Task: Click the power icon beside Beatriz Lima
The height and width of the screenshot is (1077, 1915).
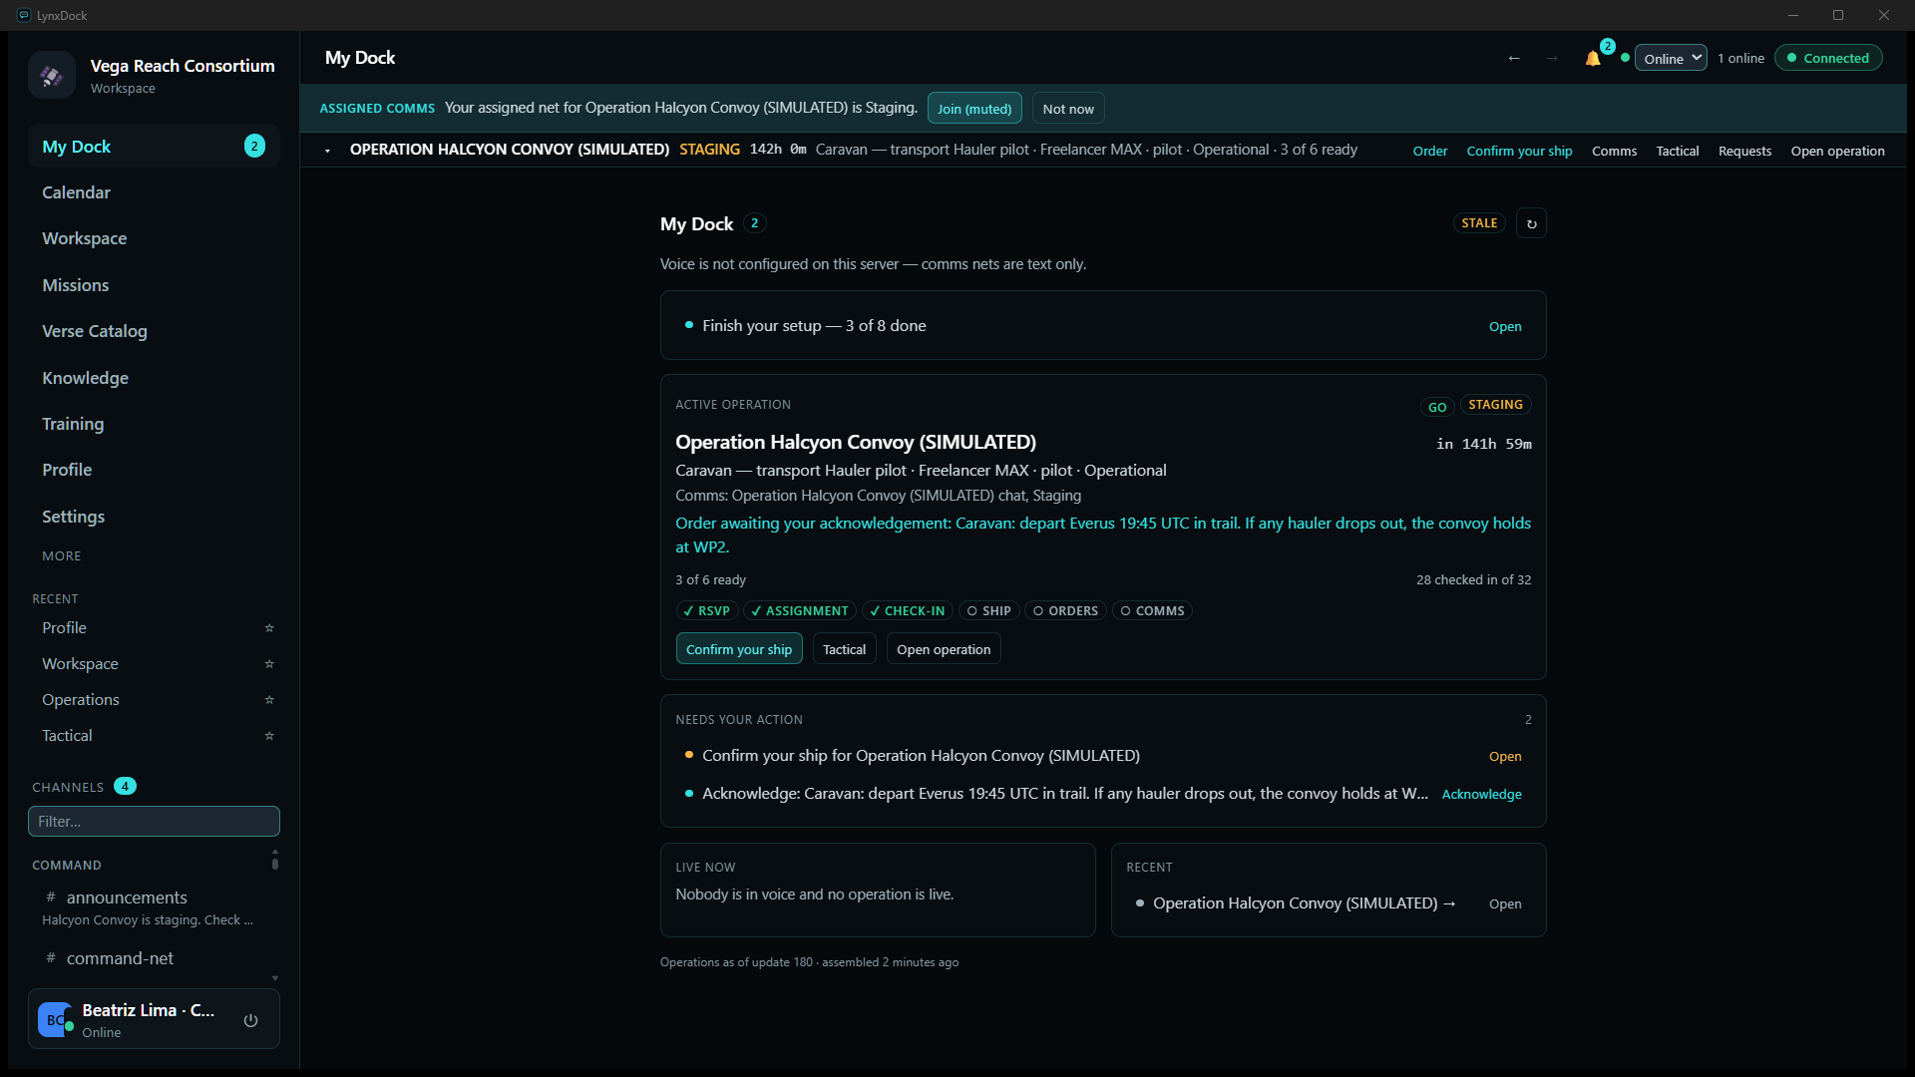Action: point(250,1019)
